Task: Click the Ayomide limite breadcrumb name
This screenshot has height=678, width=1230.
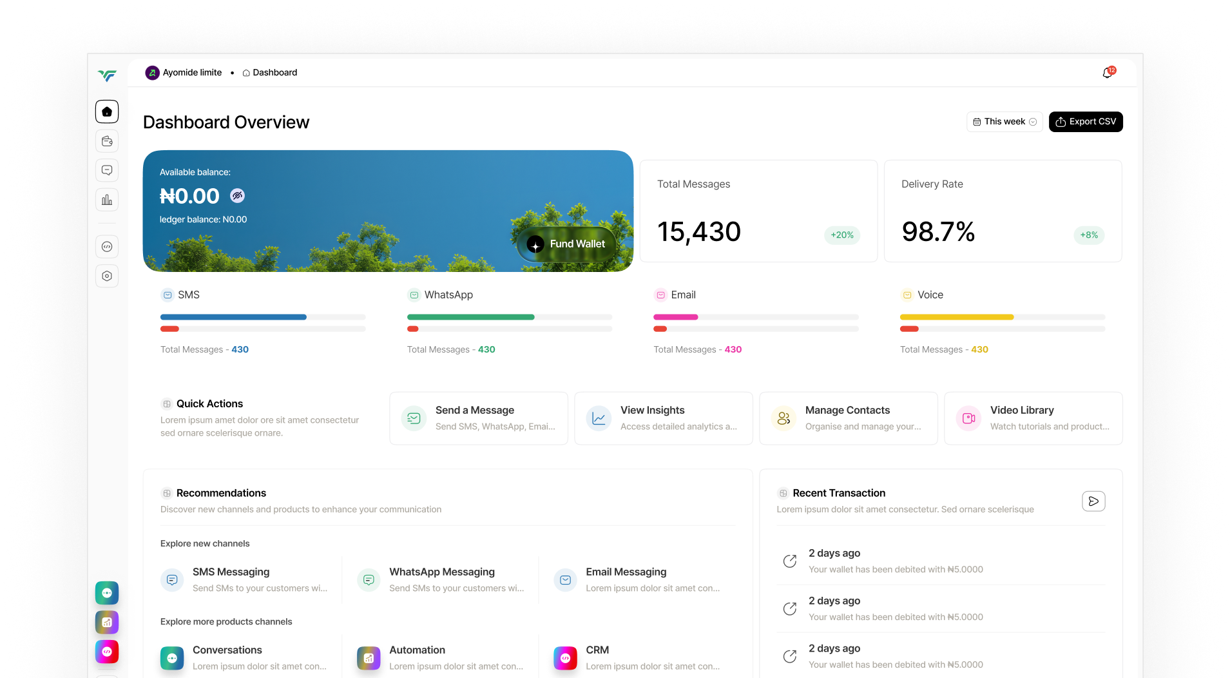Action: point(192,73)
